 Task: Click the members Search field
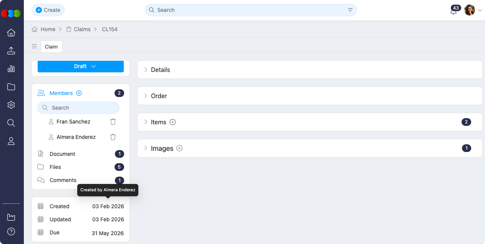point(78,108)
